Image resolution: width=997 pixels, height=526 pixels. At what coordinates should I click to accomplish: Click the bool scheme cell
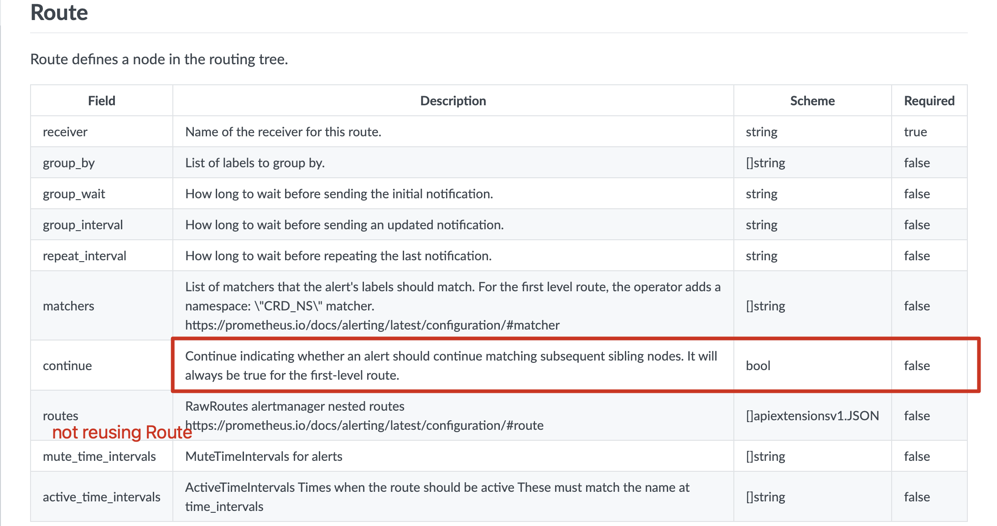[x=758, y=365]
